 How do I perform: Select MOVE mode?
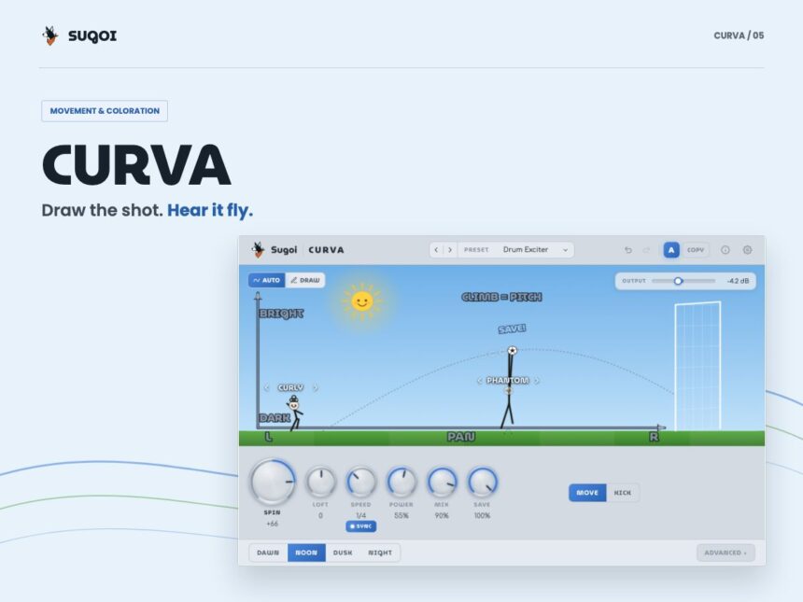[587, 493]
